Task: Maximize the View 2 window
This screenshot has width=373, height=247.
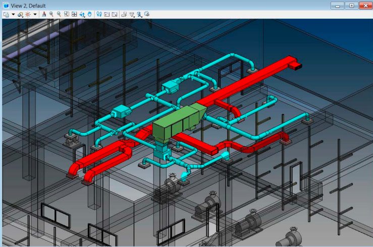Action: point(351,5)
